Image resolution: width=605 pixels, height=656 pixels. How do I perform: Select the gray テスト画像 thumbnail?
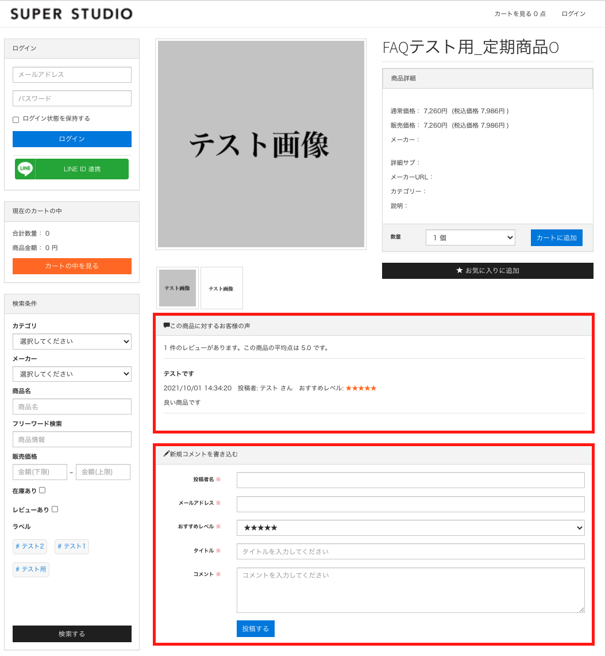tap(178, 288)
